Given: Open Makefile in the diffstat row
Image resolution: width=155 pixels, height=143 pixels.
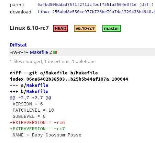Looking at the screenshot, I should coord(39,52).
